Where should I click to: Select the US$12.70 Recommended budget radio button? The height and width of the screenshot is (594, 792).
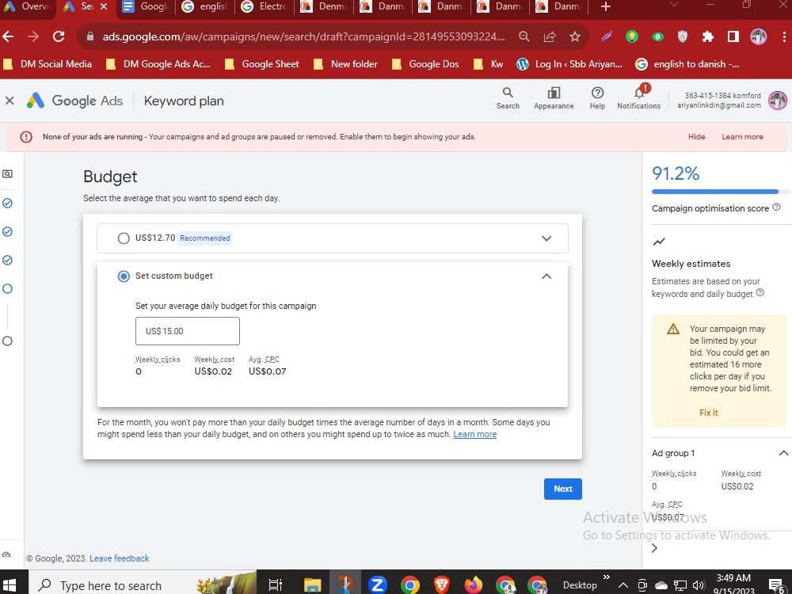click(124, 238)
